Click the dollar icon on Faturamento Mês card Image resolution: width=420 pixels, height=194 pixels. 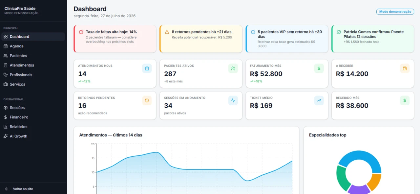coord(319,68)
